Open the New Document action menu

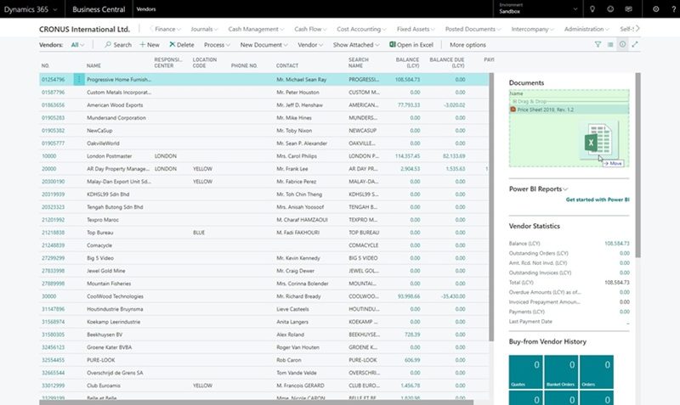pos(263,45)
